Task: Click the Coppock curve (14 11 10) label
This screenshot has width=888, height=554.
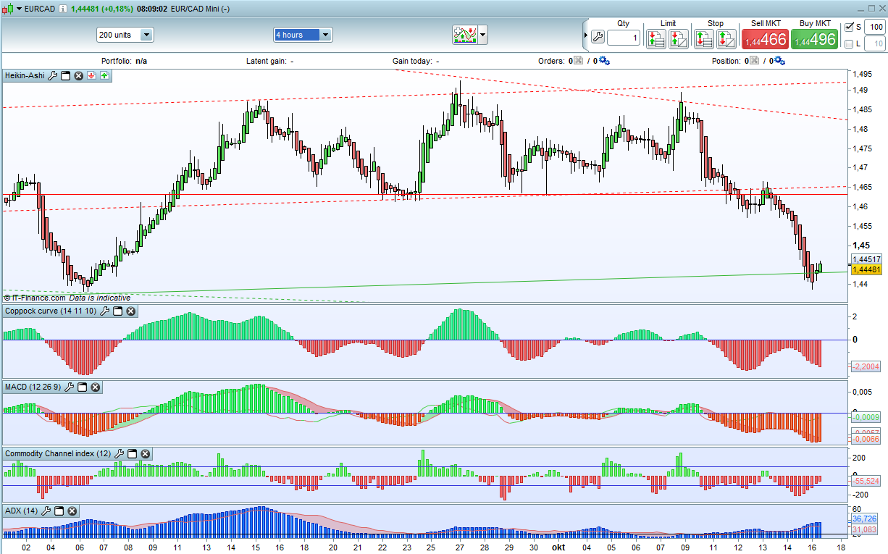Action: click(x=51, y=311)
